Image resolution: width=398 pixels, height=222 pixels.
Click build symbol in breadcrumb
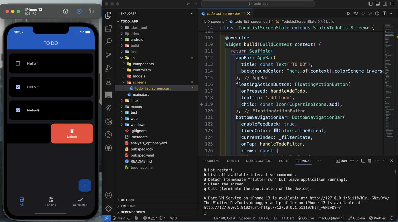[327, 21]
